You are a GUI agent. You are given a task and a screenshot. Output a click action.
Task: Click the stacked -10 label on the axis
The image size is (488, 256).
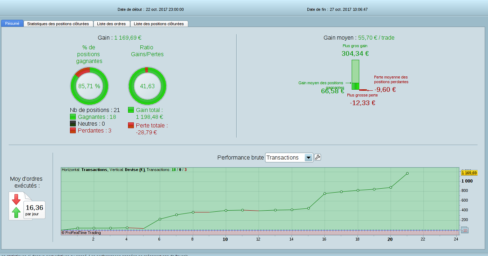click(x=465, y=230)
